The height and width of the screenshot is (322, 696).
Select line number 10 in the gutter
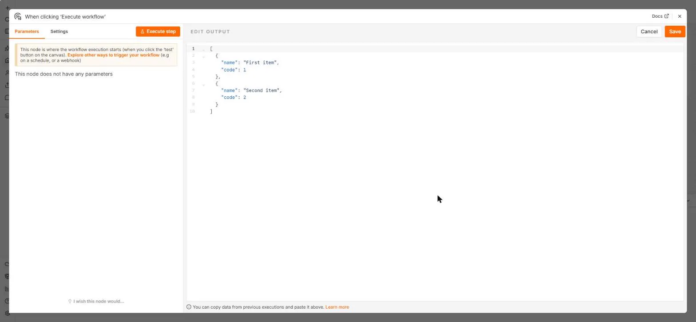pyautogui.click(x=192, y=112)
